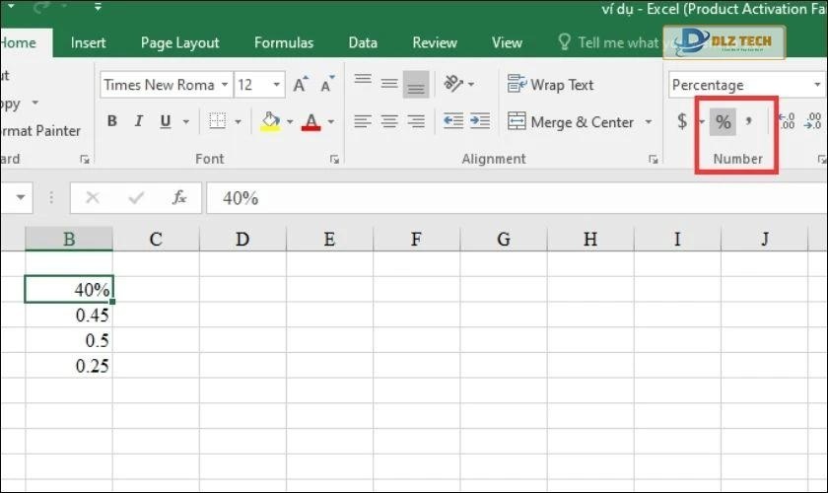The height and width of the screenshot is (493, 828).
Task: Increase font size with grow icon
Action: coord(301,85)
